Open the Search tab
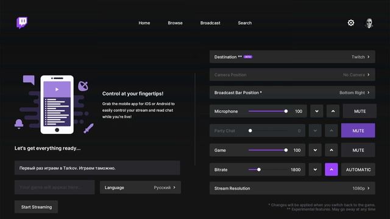The height and width of the screenshot is (219, 390). pos(245,23)
